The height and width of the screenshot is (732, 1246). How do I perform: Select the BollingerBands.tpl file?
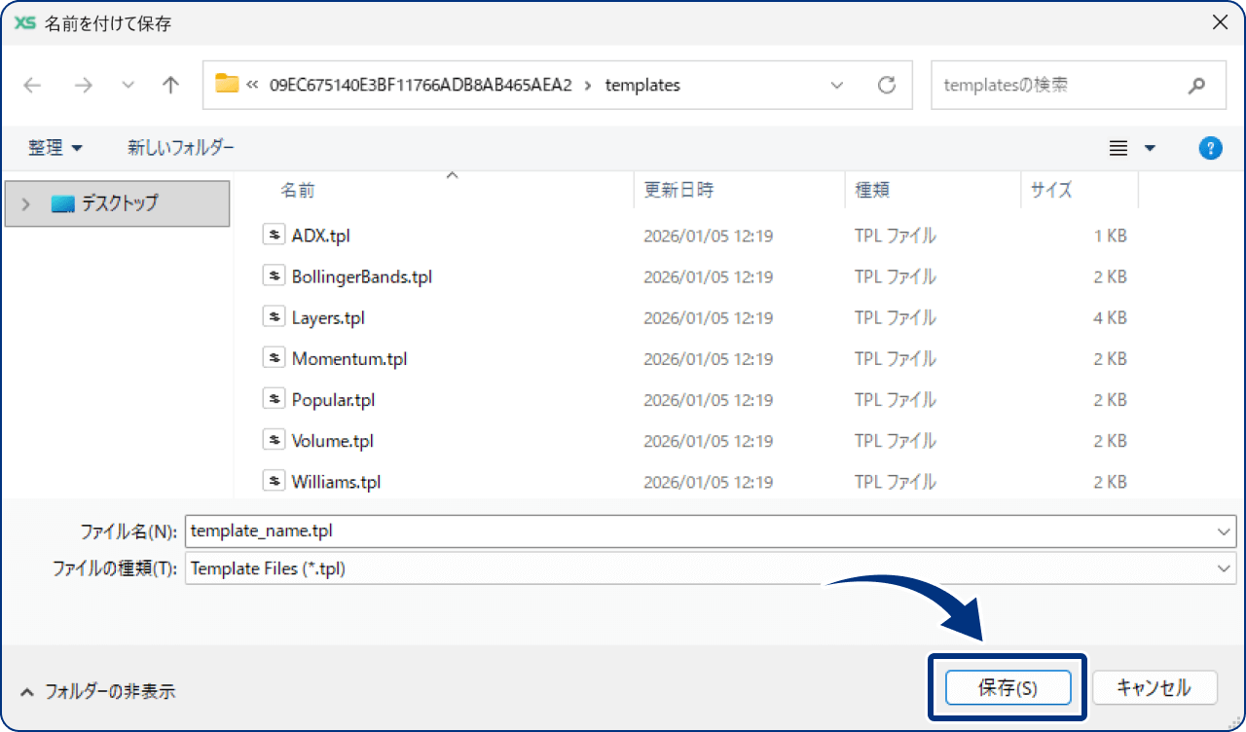tap(361, 276)
